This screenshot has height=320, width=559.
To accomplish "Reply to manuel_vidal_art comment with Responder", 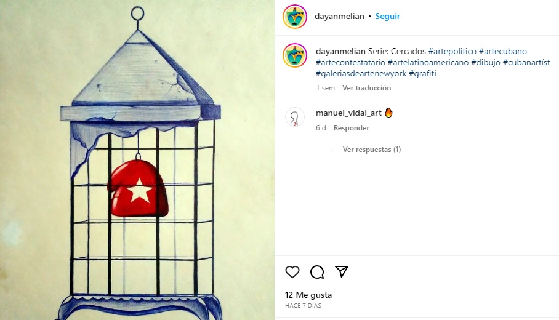I will pos(351,128).
